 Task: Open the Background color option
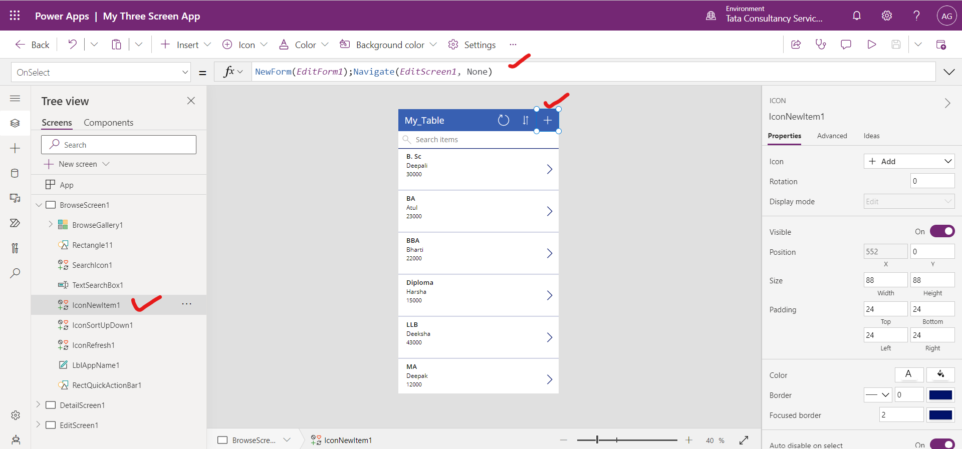pyautogui.click(x=388, y=45)
